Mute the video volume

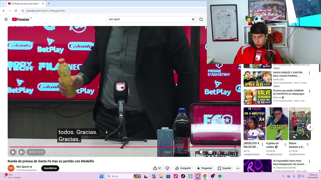tap(22, 152)
